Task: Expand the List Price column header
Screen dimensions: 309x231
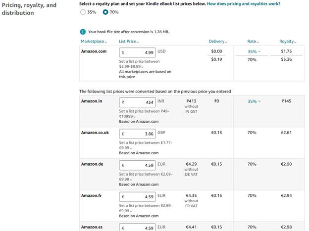Action: (x=129, y=42)
